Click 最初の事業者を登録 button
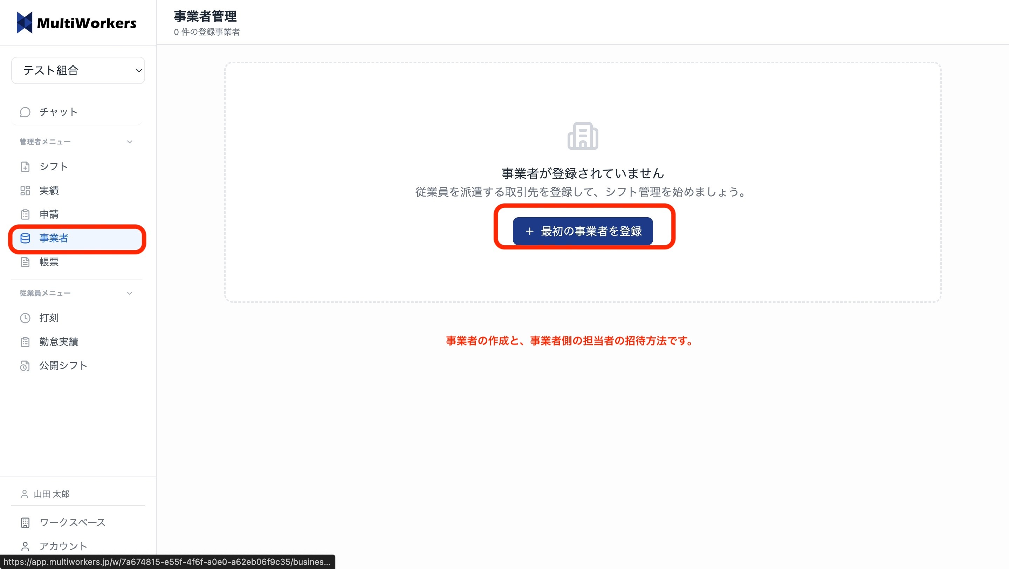Screen dimensions: 1009x569 click(583, 232)
